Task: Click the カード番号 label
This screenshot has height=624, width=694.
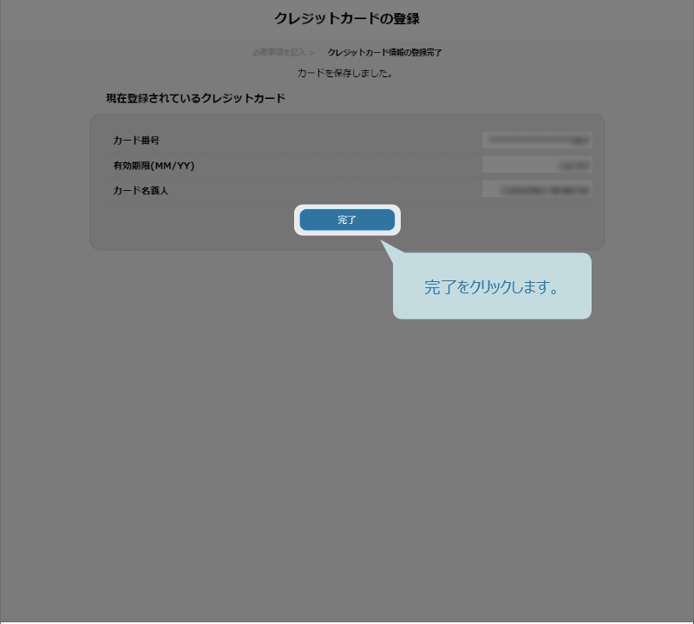Action: click(136, 141)
